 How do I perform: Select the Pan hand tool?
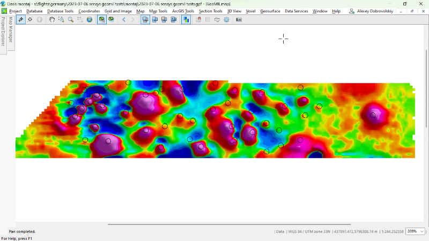(x=52, y=19)
